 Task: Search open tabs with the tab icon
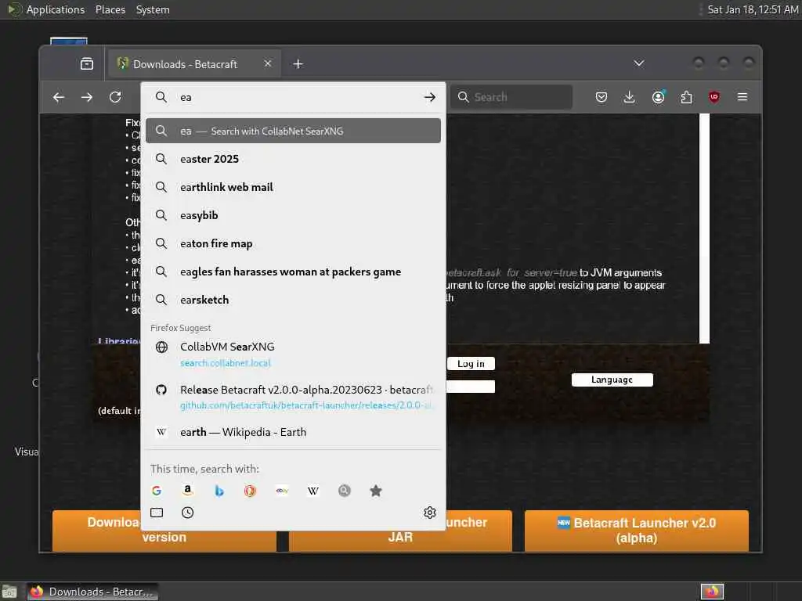(157, 513)
